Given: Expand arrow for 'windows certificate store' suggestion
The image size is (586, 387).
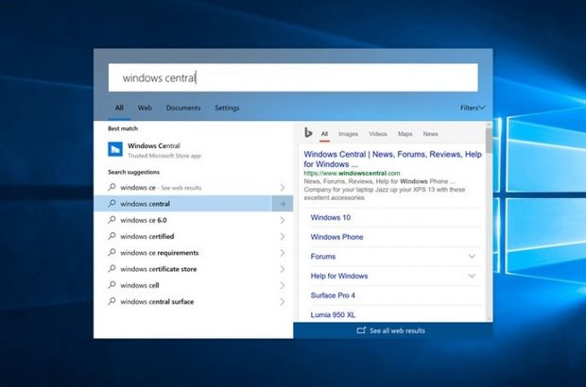Looking at the screenshot, I should (x=283, y=269).
